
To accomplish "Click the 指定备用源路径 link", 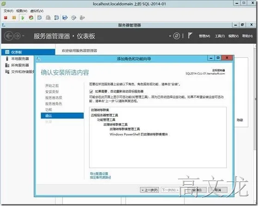I will pyautogui.click(x=100, y=177).
